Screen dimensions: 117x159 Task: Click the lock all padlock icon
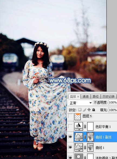[93, 110]
